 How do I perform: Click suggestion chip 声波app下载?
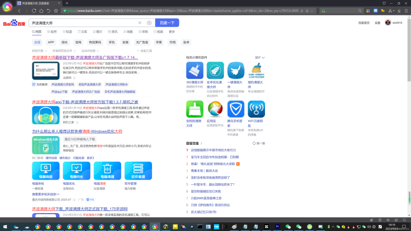pos(59,92)
